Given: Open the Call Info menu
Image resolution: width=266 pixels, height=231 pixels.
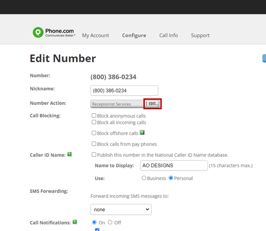Looking at the screenshot, I should 168,35.
